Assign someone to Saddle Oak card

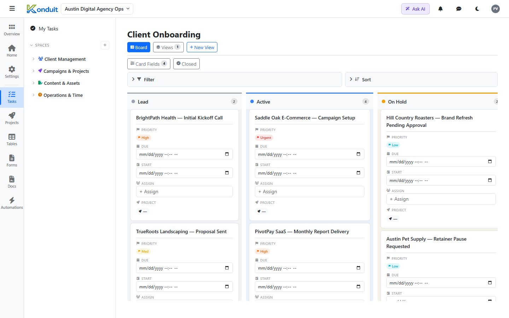click(310, 192)
